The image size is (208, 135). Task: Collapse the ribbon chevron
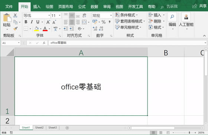204,36
